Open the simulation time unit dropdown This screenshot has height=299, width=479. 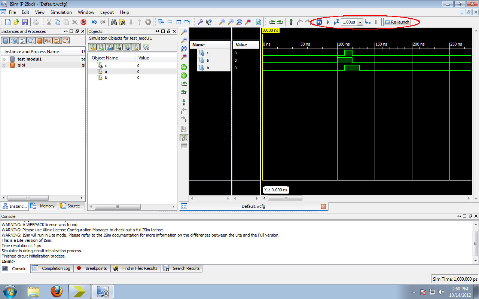click(x=361, y=22)
